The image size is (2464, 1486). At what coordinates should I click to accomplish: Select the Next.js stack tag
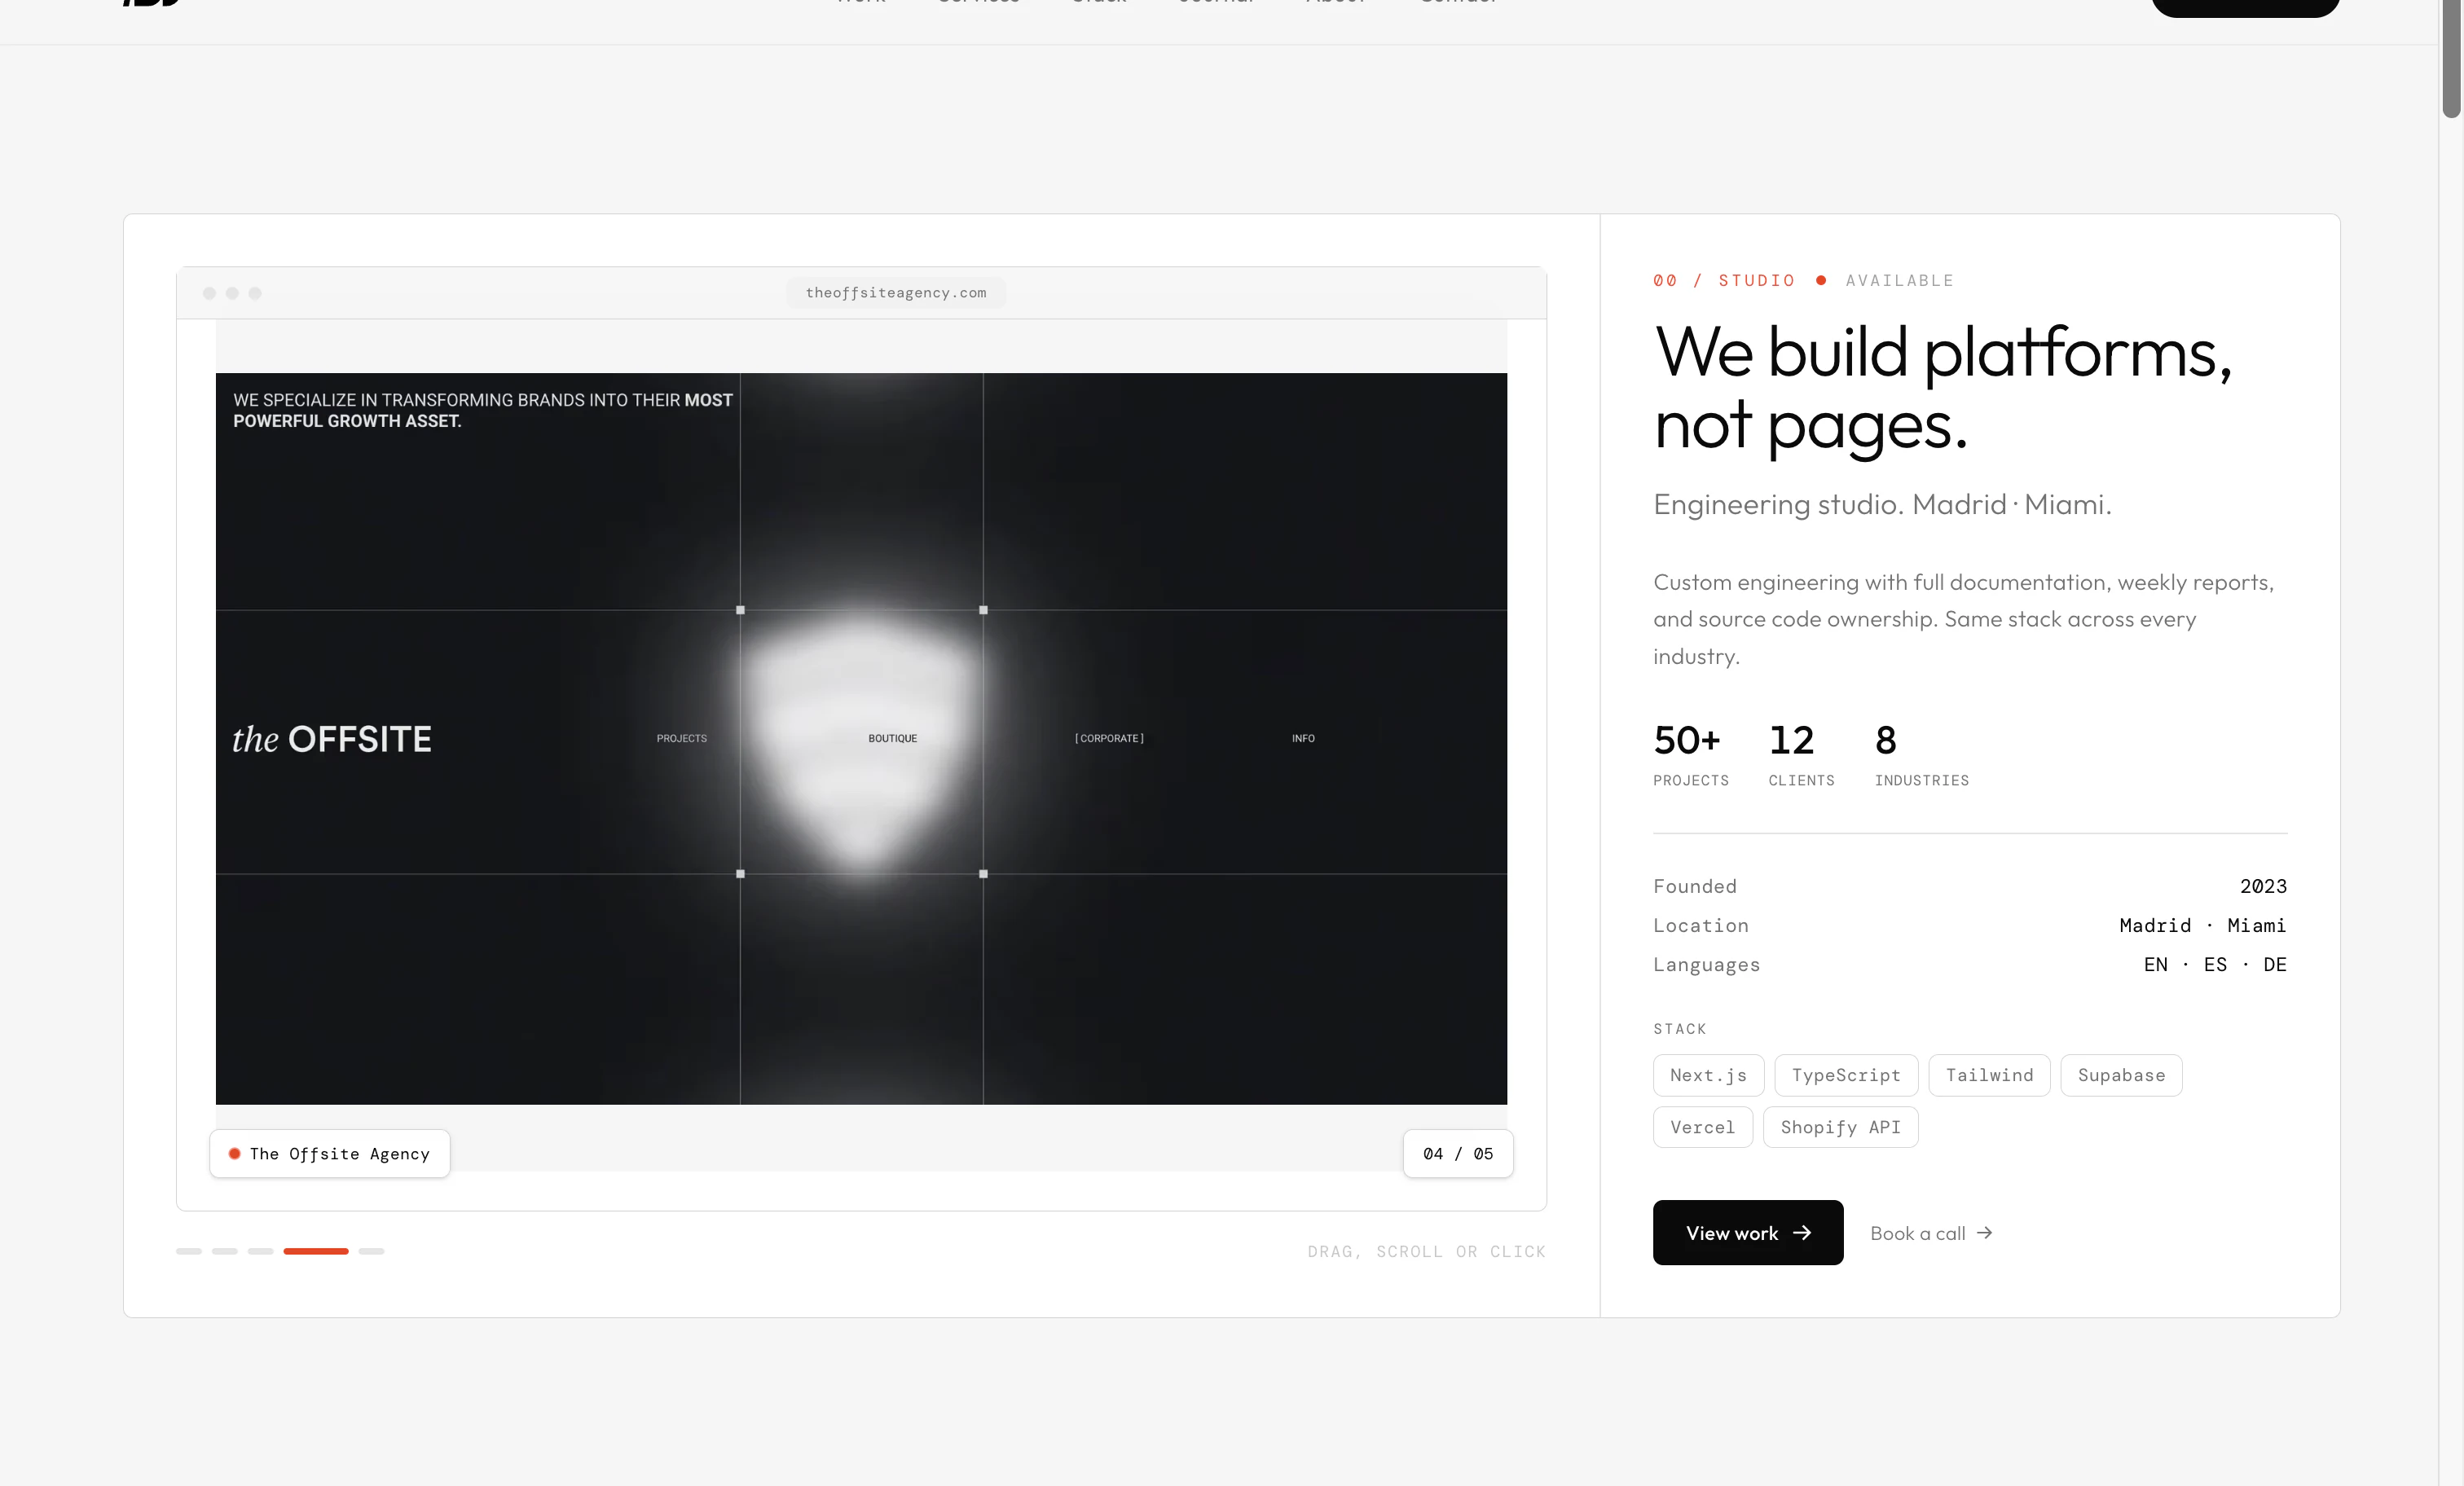1708,1075
